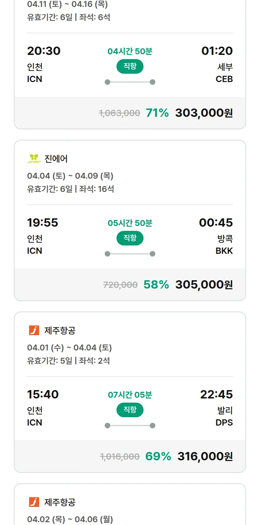Click the 직항 badge on Bali flight

(130, 410)
